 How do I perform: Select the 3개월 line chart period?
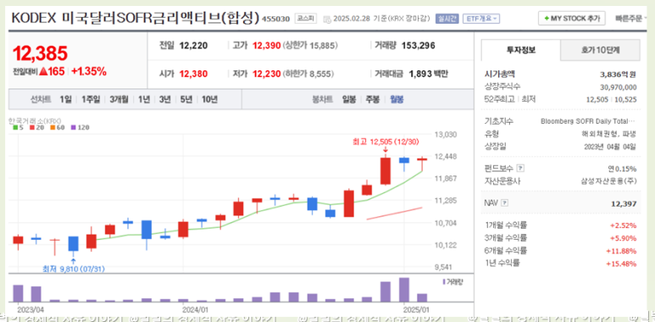tap(119, 99)
